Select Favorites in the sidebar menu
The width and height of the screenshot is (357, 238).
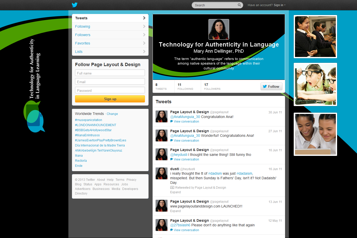coord(82,43)
